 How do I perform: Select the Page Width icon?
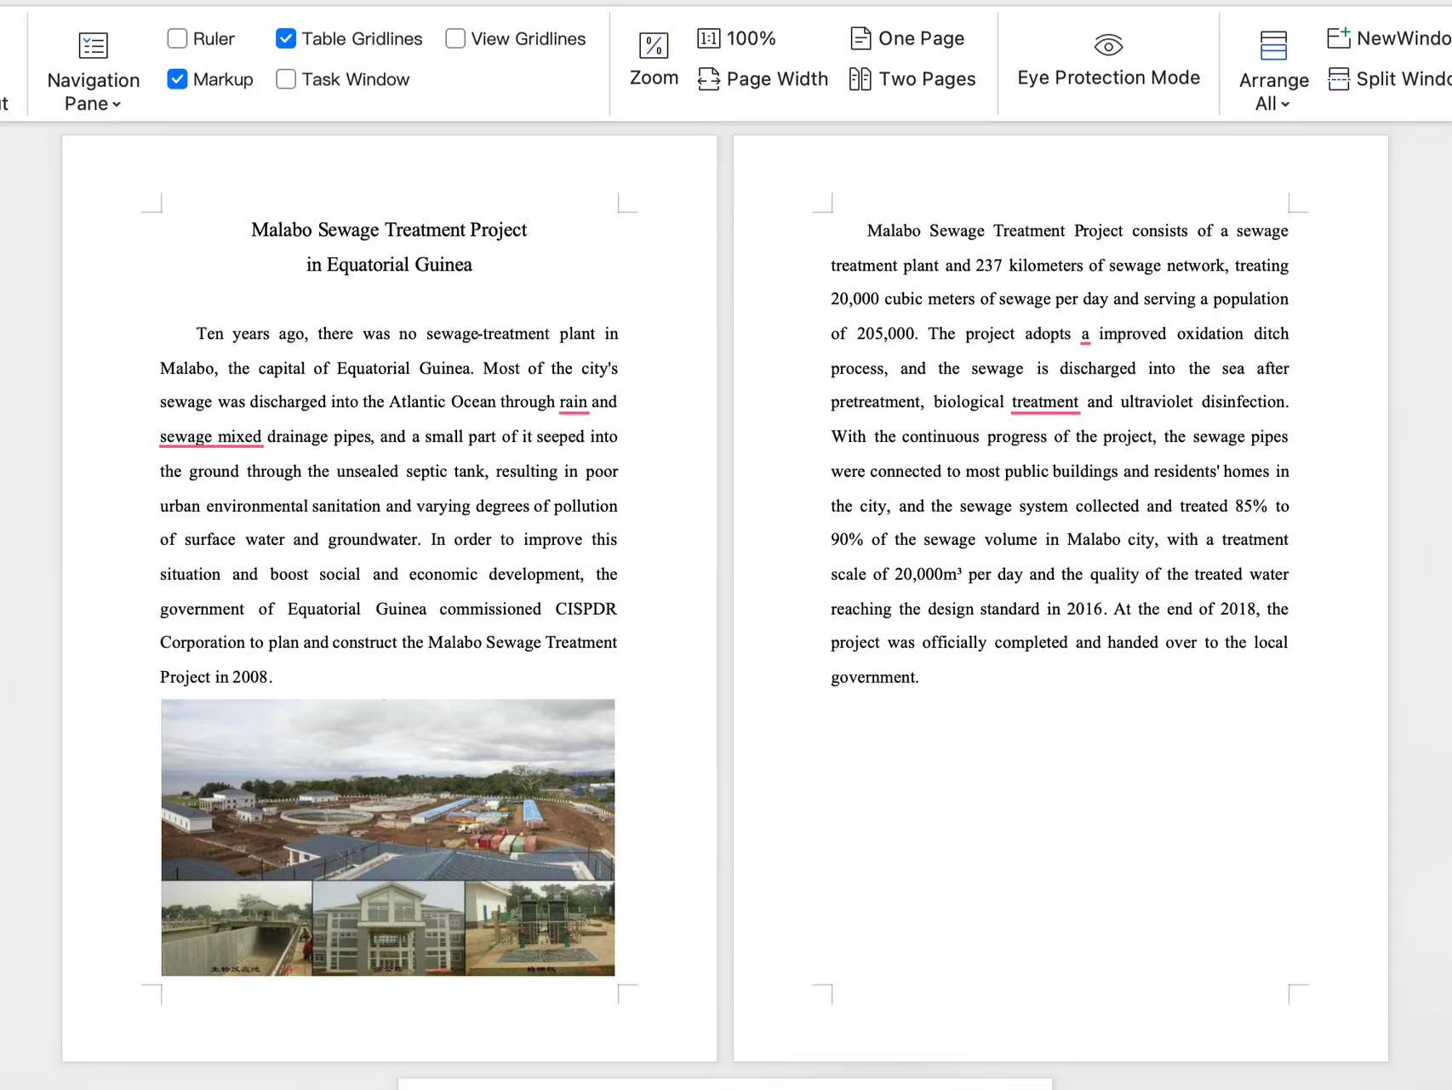pyautogui.click(x=708, y=79)
